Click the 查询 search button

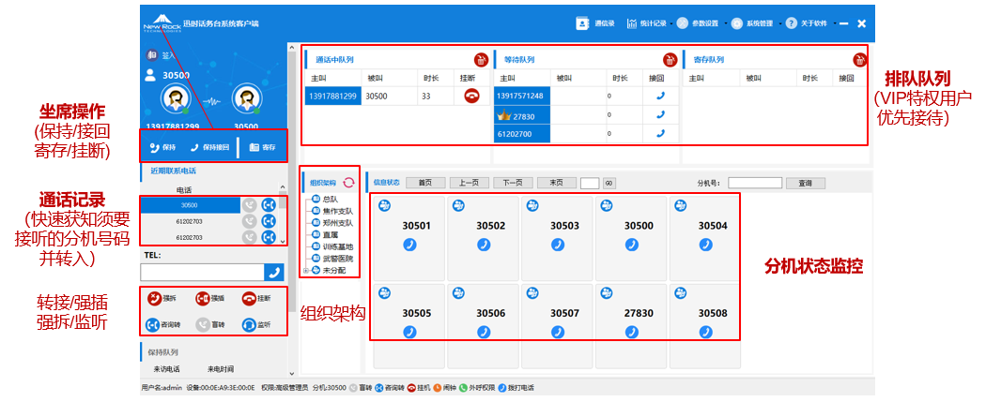pos(805,183)
